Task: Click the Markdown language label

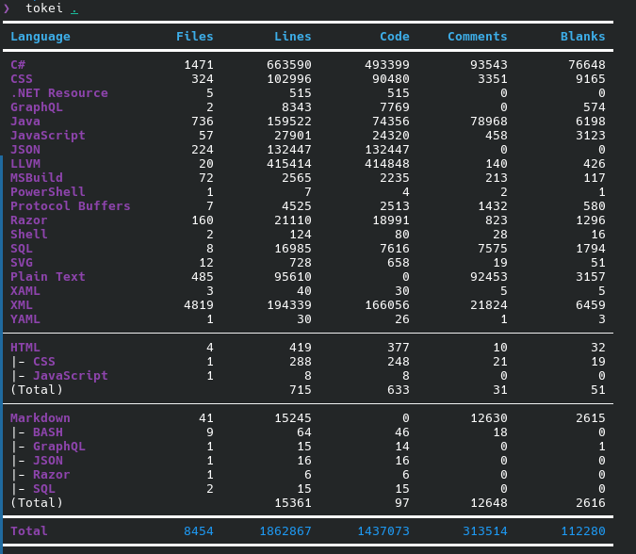Action: (41, 418)
